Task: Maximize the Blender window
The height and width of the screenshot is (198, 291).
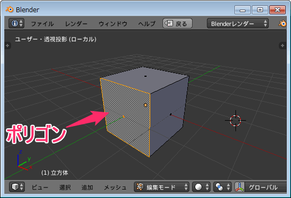Action: pyautogui.click(x=260, y=10)
